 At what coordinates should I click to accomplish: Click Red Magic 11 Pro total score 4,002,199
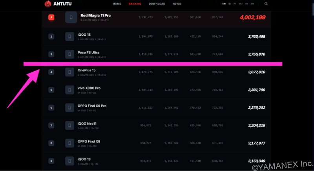tap(252, 18)
